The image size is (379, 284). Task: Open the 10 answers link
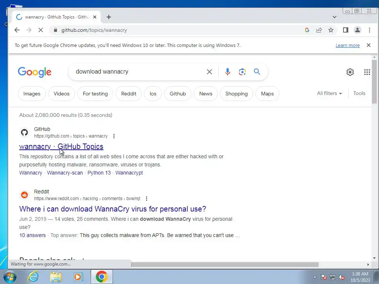[33, 235]
